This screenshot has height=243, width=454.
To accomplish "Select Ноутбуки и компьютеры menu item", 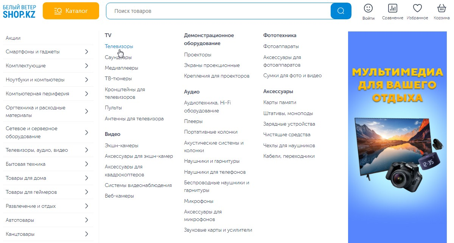I will [35, 80].
